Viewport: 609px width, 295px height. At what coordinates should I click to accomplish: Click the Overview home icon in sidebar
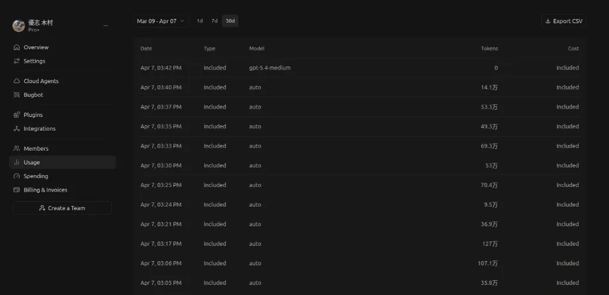point(17,47)
